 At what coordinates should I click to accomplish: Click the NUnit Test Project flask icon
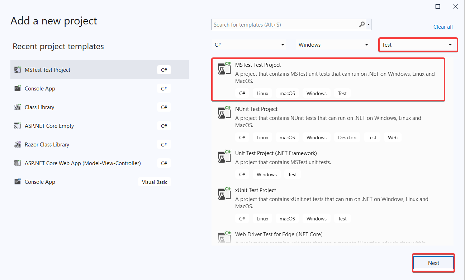224,112
